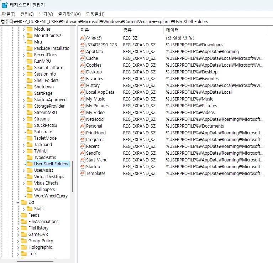Expand the Streams key
Screen dimensions: 273x263
[24, 119]
